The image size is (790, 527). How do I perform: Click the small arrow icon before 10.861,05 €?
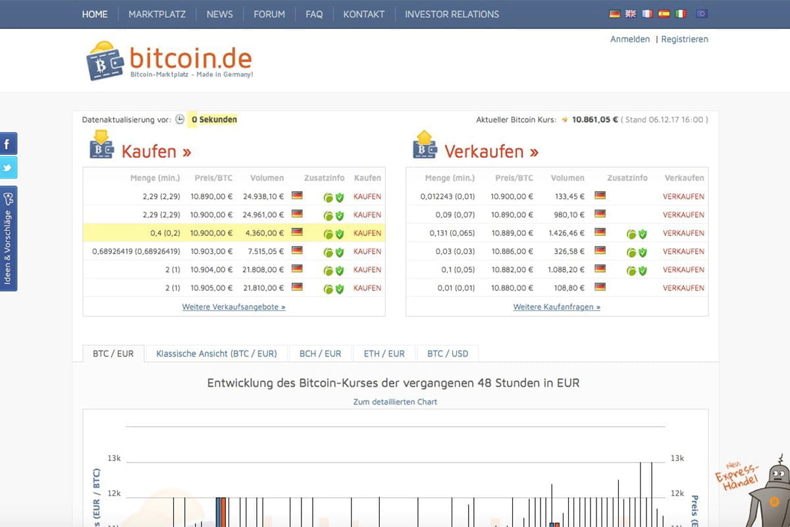pos(565,120)
